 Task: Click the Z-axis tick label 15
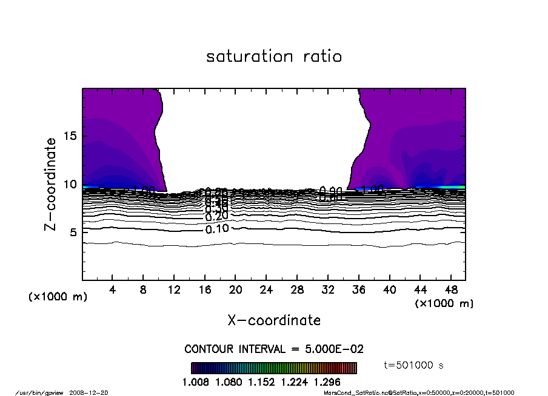tap(70, 136)
